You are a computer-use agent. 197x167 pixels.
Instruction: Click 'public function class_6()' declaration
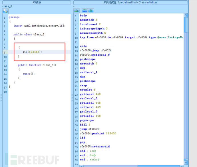(37, 65)
